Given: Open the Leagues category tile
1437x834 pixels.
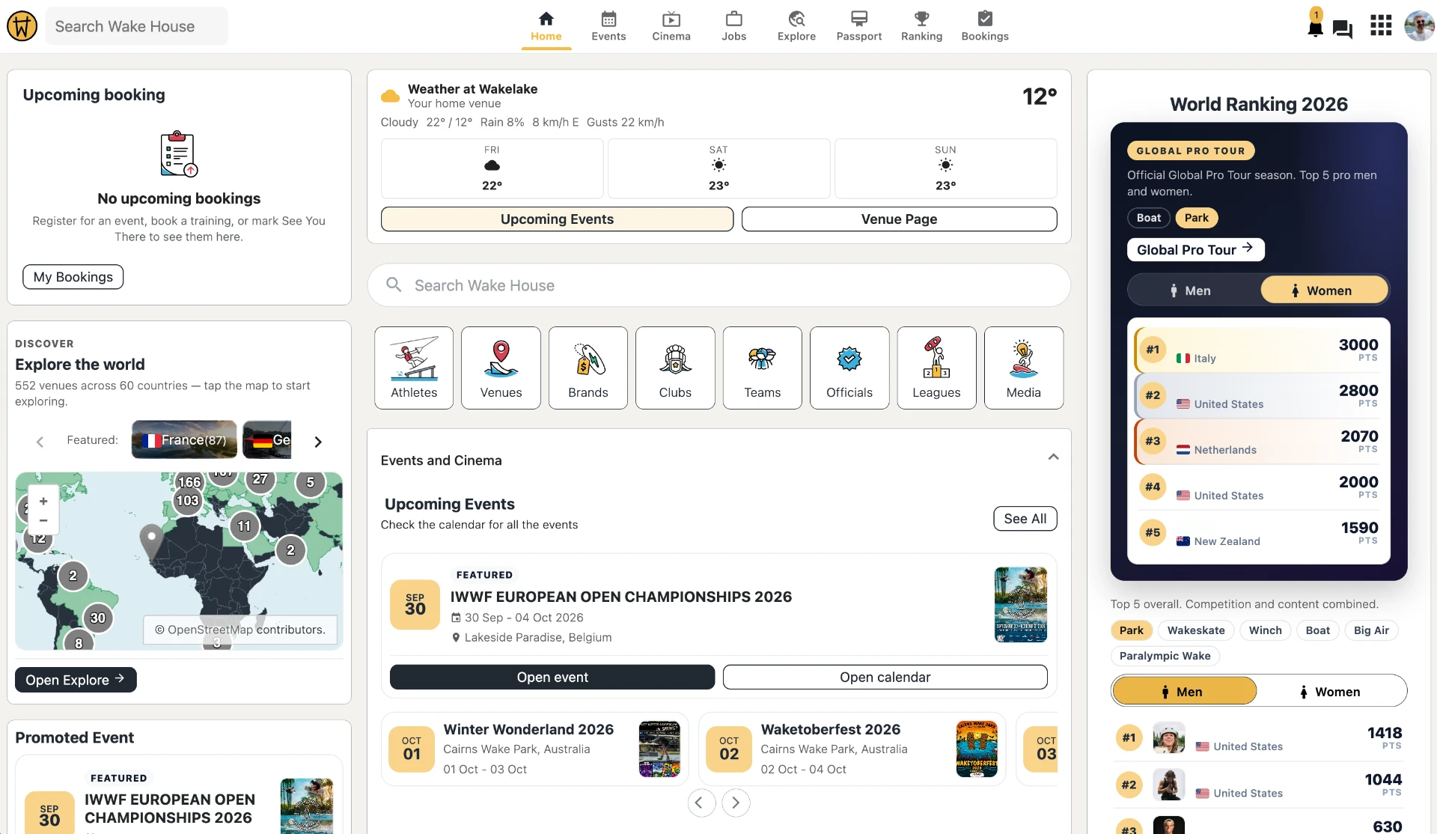Looking at the screenshot, I should click(x=936, y=368).
